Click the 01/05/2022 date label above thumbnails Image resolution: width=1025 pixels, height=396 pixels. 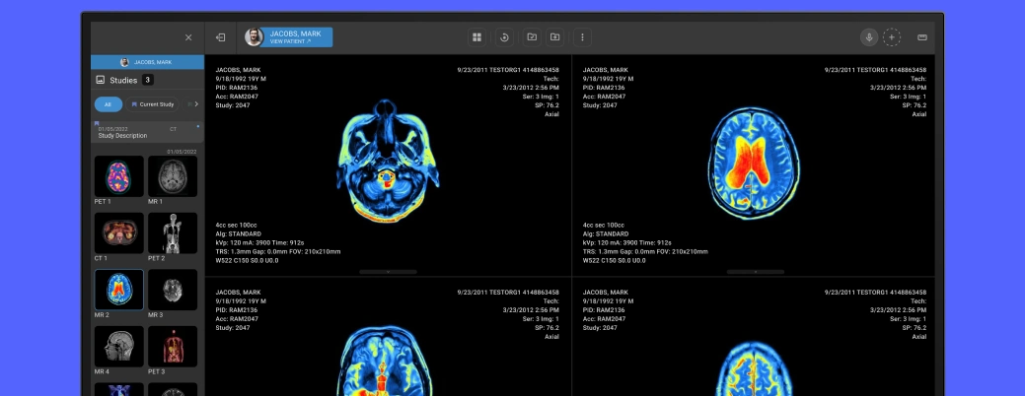(x=182, y=152)
